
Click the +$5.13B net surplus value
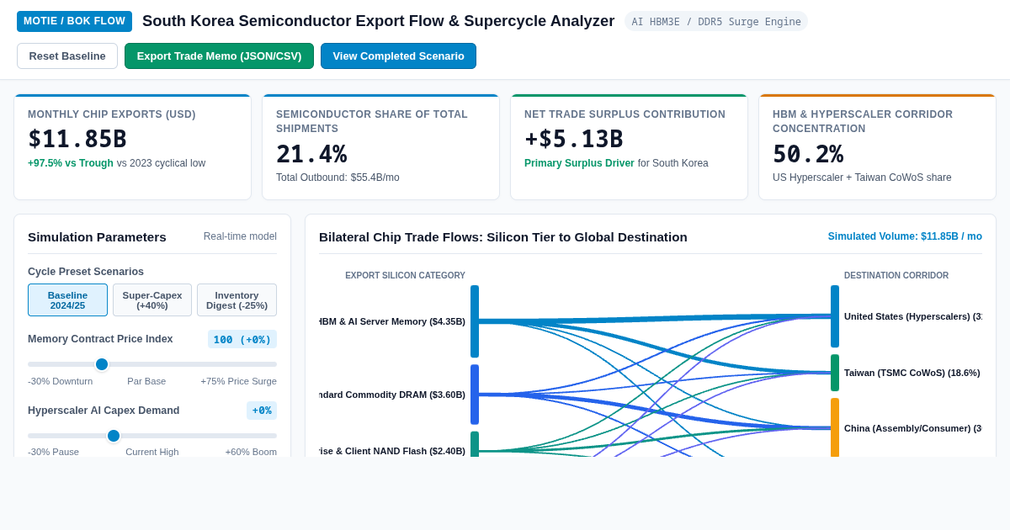coord(574,139)
